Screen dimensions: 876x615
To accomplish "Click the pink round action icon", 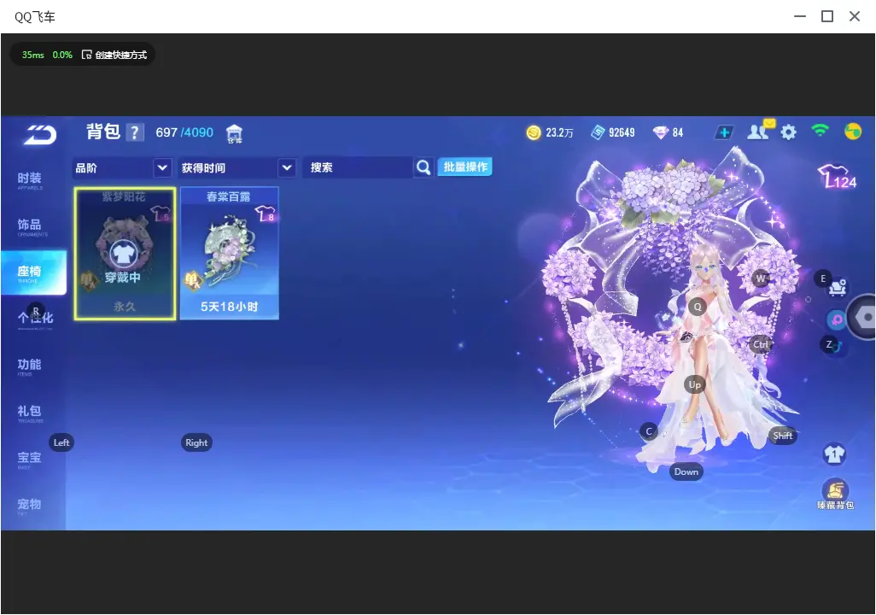I will coord(837,319).
